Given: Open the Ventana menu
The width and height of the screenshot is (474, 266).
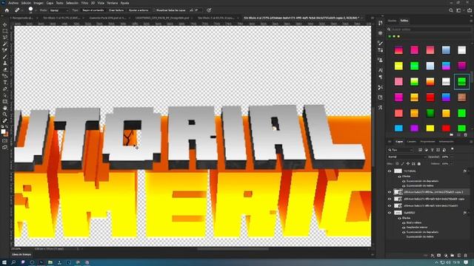Looking at the screenshot, I should [113, 3].
